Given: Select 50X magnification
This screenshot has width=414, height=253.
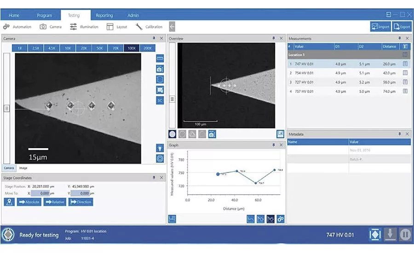Looking at the screenshot, I should 99,48.
